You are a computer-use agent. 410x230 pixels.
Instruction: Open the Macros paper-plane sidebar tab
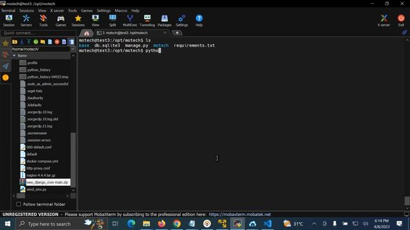(x=6, y=66)
